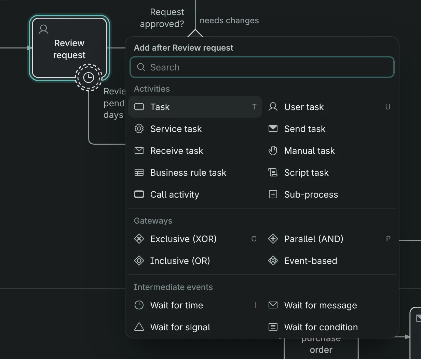
Task: Select the Review request task node
Action: pyautogui.click(x=69, y=48)
